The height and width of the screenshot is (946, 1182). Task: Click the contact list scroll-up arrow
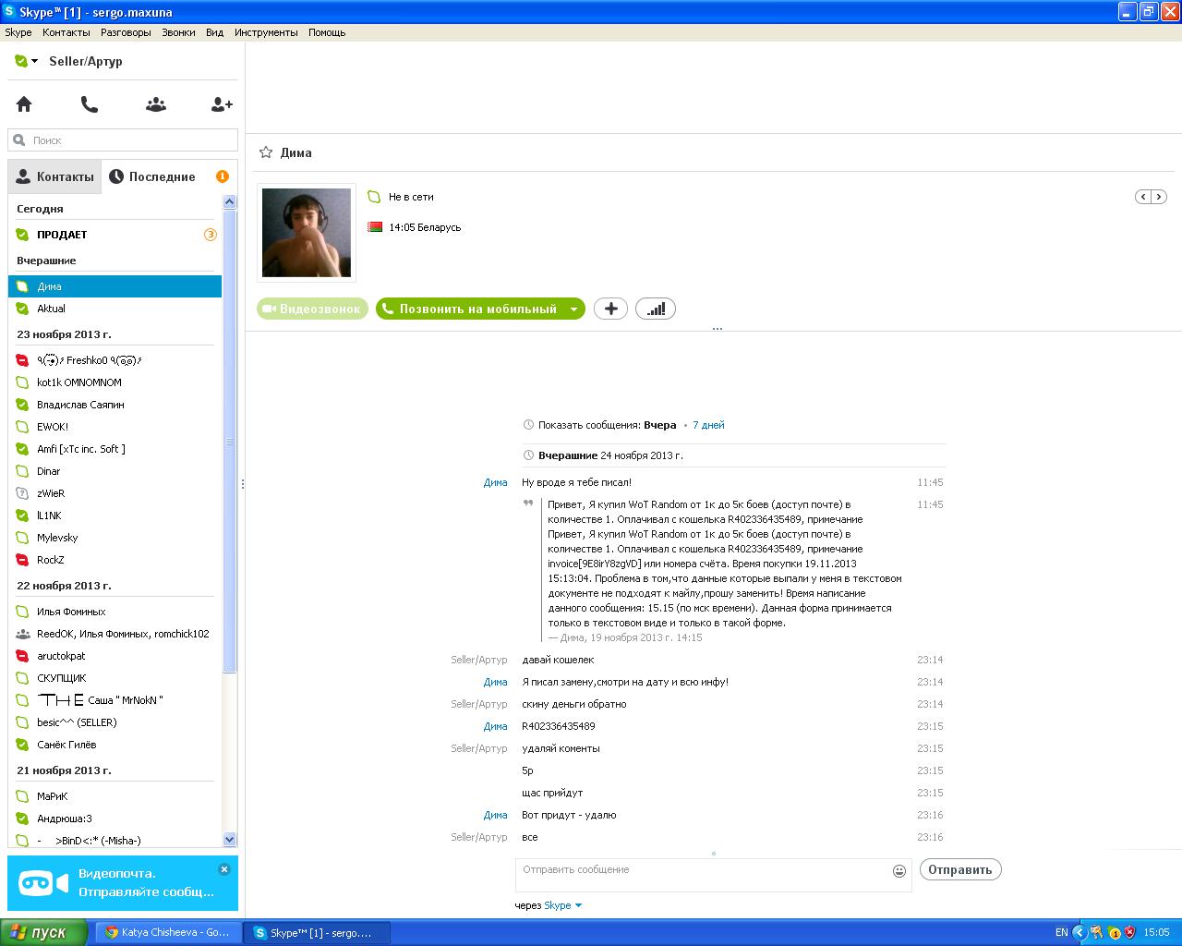click(x=230, y=201)
